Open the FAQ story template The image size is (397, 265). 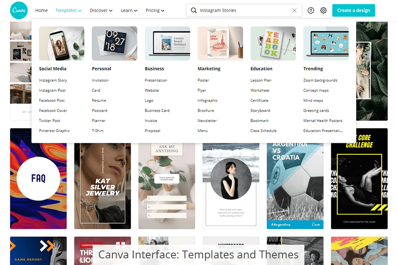(x=38, y=178)
